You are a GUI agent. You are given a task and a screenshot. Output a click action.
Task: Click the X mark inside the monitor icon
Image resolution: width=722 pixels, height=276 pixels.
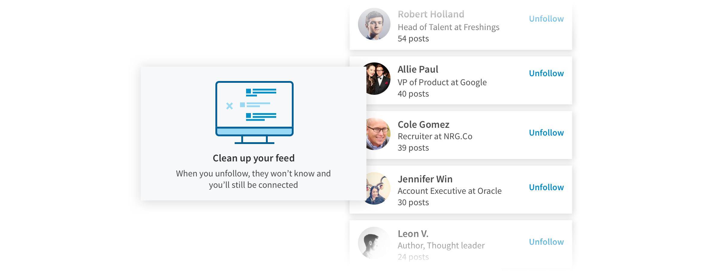point(230,106)
